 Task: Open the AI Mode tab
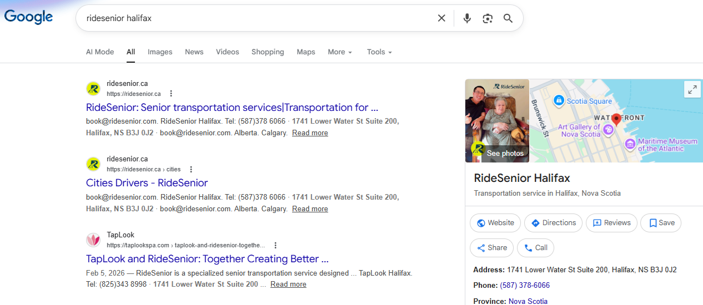coord(100,52)
